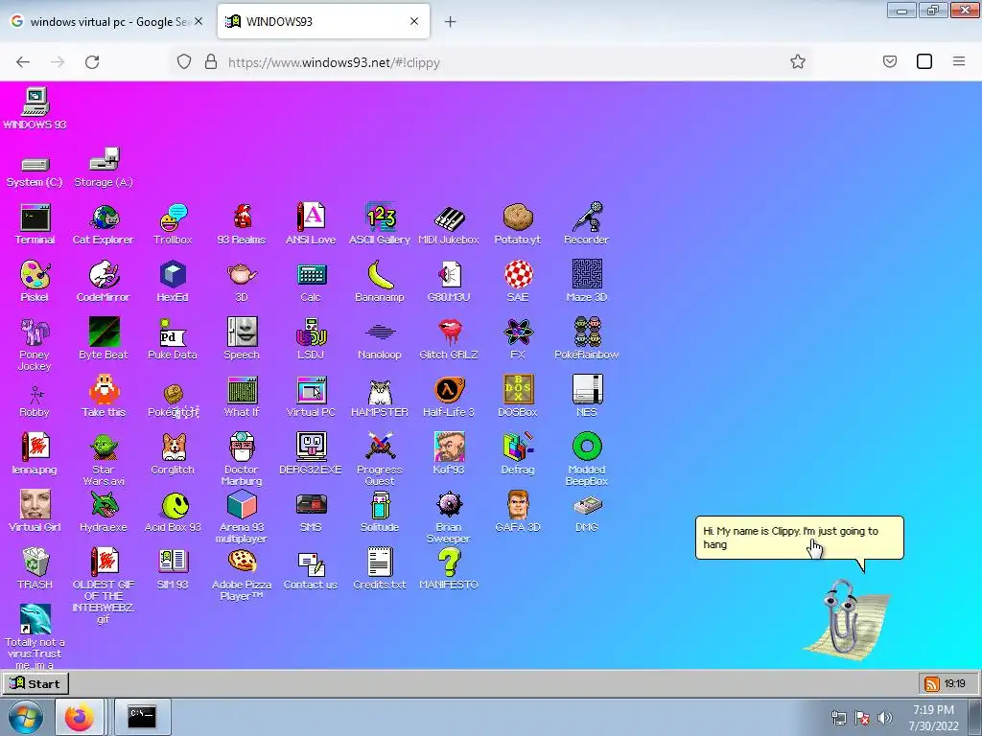
Task: Open the 93 Realms icon
Action: tap(242, 218)
